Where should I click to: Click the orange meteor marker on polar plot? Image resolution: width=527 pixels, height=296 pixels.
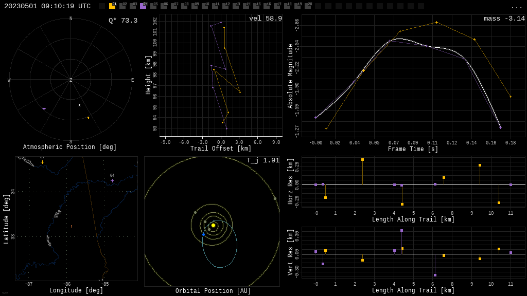[x=88, y=118]
